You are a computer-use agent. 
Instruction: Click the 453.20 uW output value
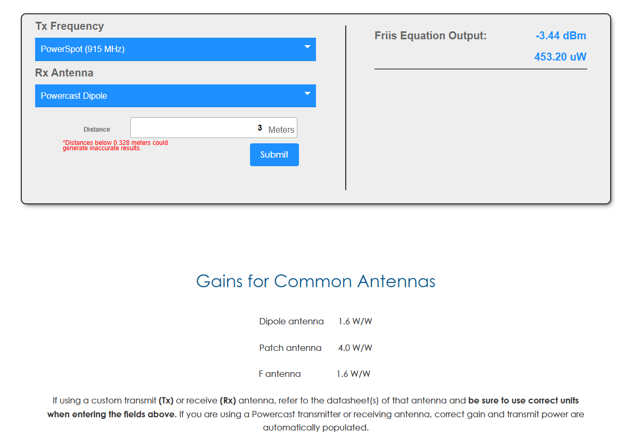coord(560,56)
